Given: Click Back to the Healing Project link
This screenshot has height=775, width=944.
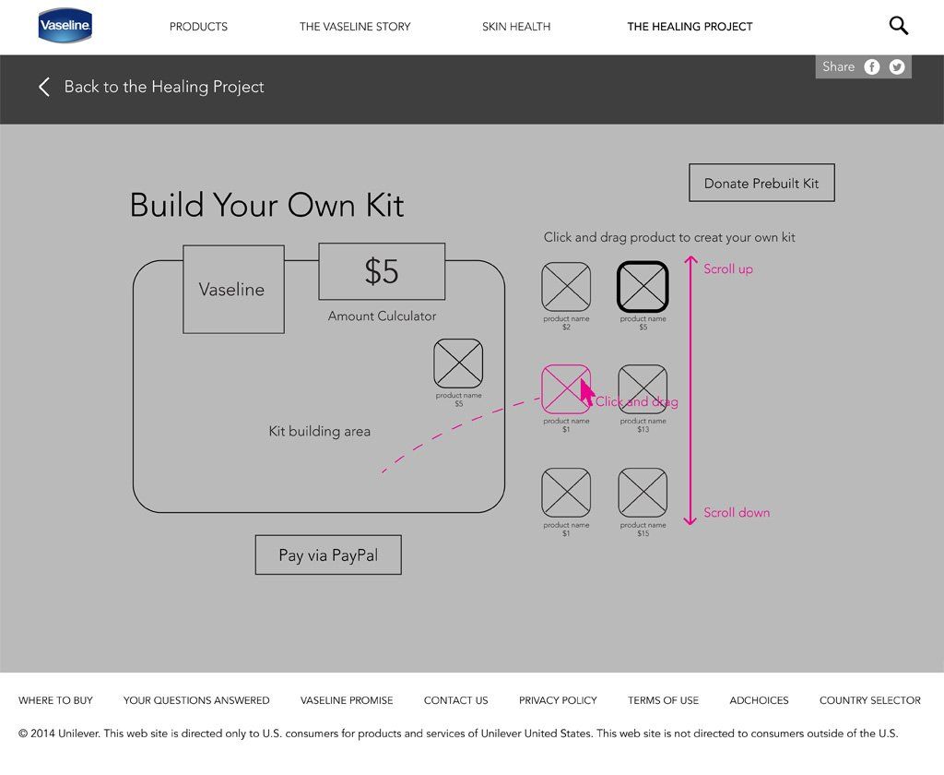Looking at the screenshot, I should (164, 87).
